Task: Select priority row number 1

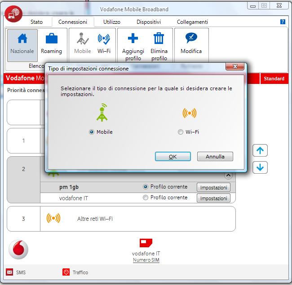Action: (23, 140)
